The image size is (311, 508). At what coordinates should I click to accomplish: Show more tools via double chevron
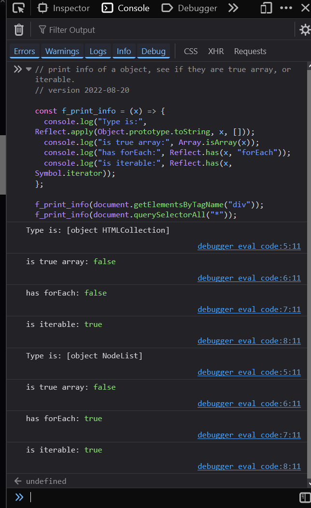(233, 8)
